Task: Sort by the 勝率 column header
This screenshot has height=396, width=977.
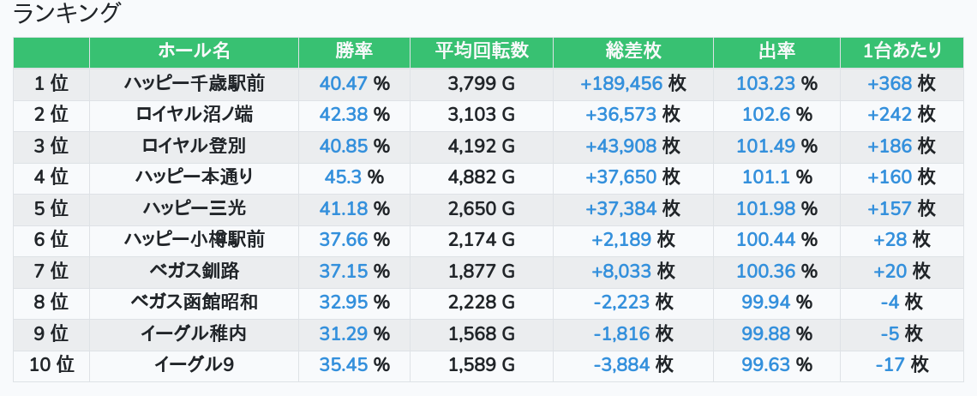Action: point(354,51)
